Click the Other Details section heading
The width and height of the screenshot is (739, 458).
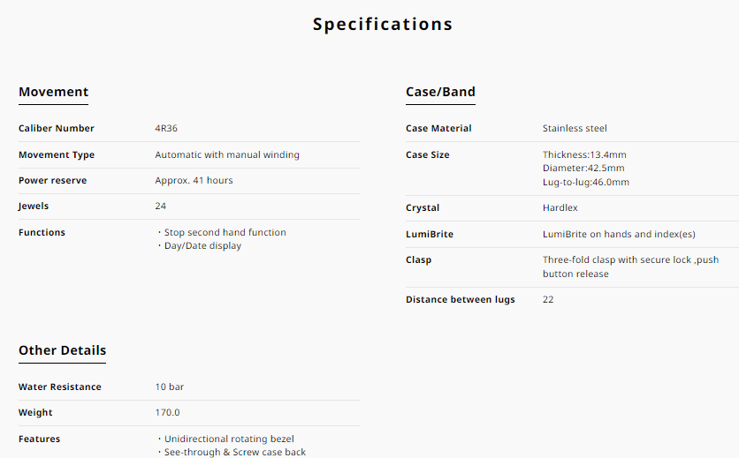[62, 350]
